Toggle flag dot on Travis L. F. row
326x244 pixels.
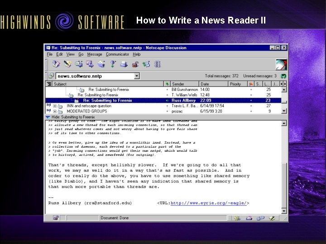tap(251, 106)
